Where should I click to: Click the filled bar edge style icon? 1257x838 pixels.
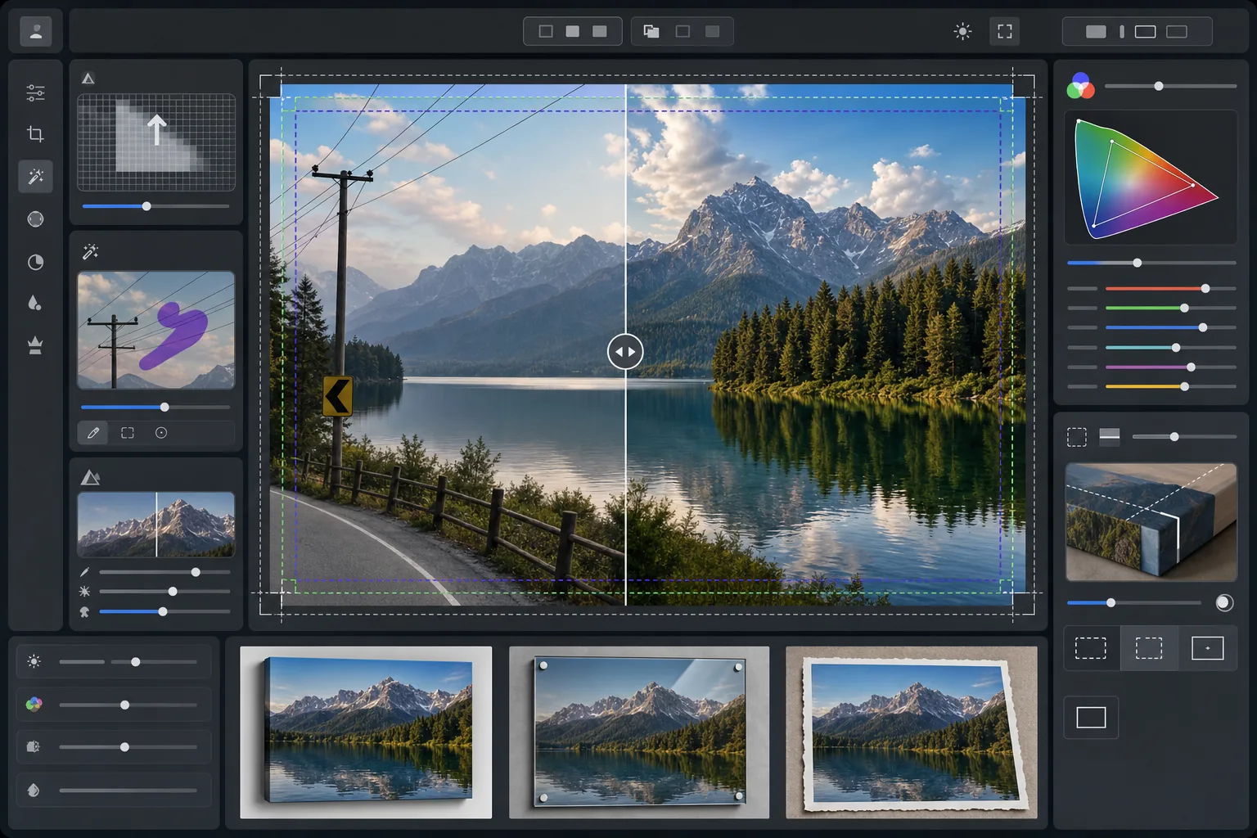click(x=1110, y=436)
